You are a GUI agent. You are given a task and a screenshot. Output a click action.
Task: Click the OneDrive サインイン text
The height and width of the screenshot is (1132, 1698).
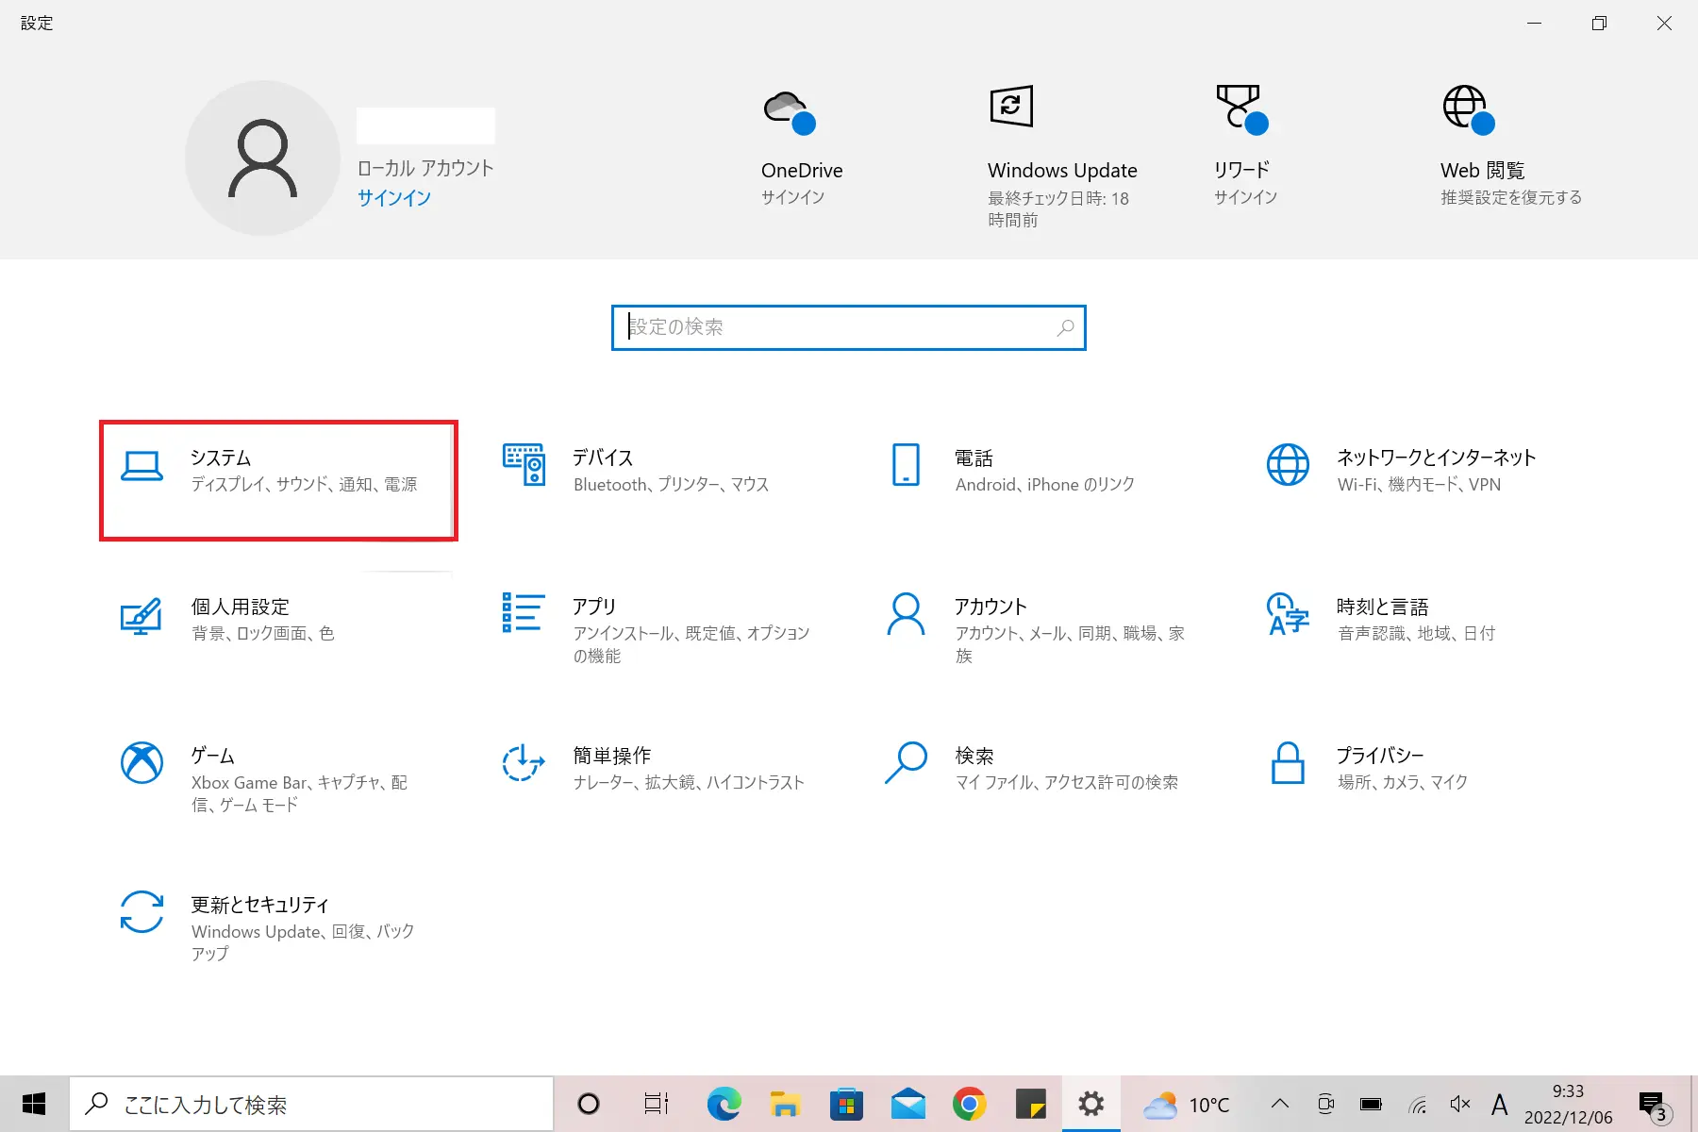click(793, 196)
